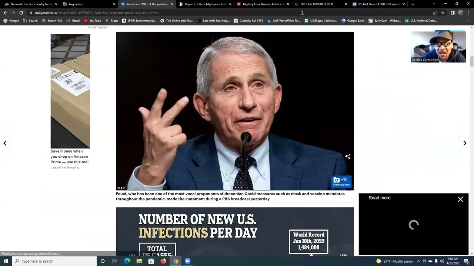This screenshot has width=474, height=266.
Task: Open the Google Earth bookmark
Action: [x=353, y=21]
